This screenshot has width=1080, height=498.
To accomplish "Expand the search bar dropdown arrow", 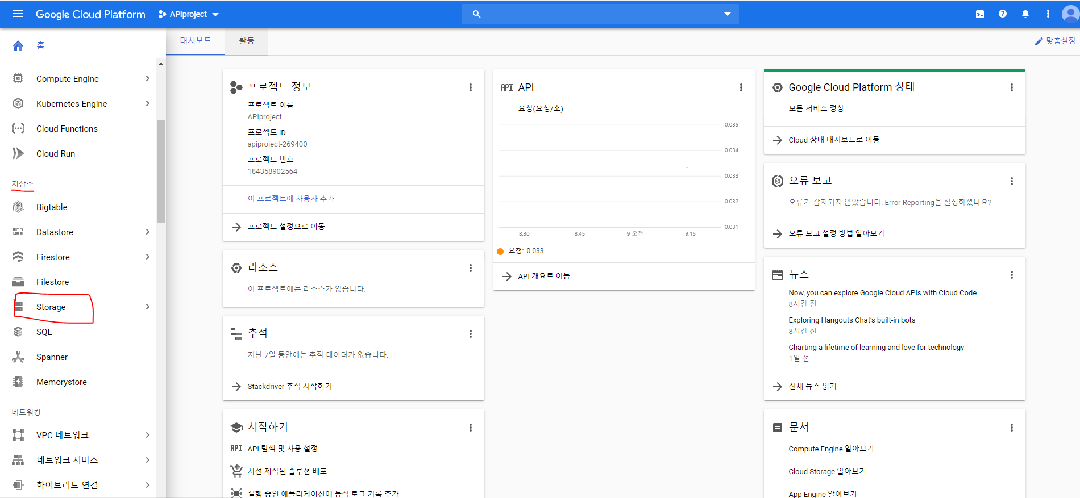I will [x=728, y=14].
